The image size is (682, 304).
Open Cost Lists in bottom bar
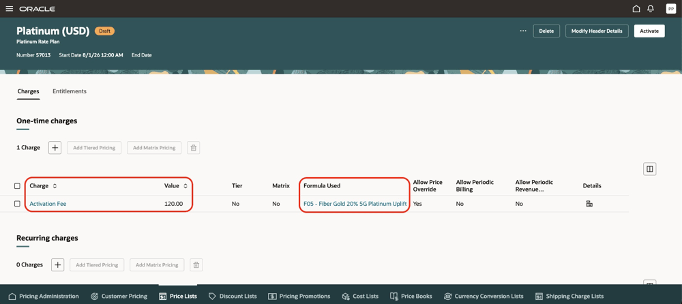pos(360,296)
